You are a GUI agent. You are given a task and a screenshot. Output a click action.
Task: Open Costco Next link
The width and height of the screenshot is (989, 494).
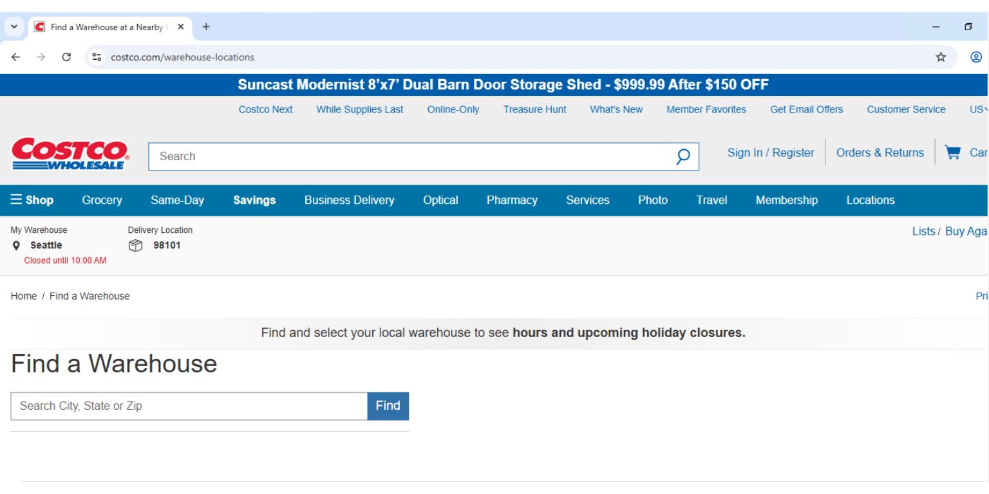coord(265,109)
